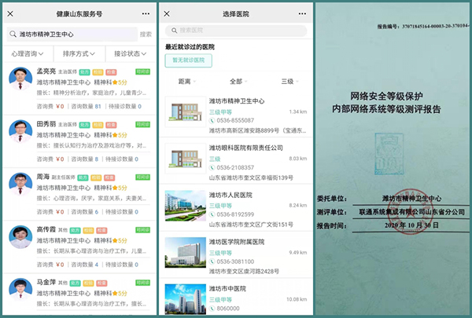Click the 三级甲等 label under 潍坊市人民医院
This screenshot has width=472, height=318.
pyautogui.click(x=220, y=206)
